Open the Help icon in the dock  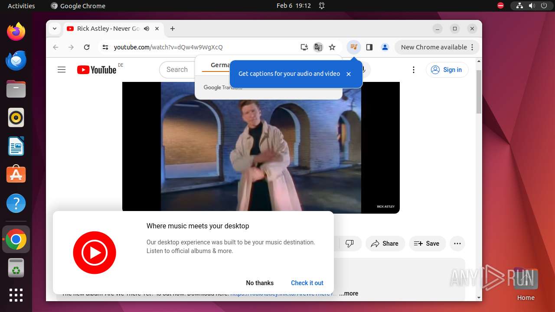16,203
